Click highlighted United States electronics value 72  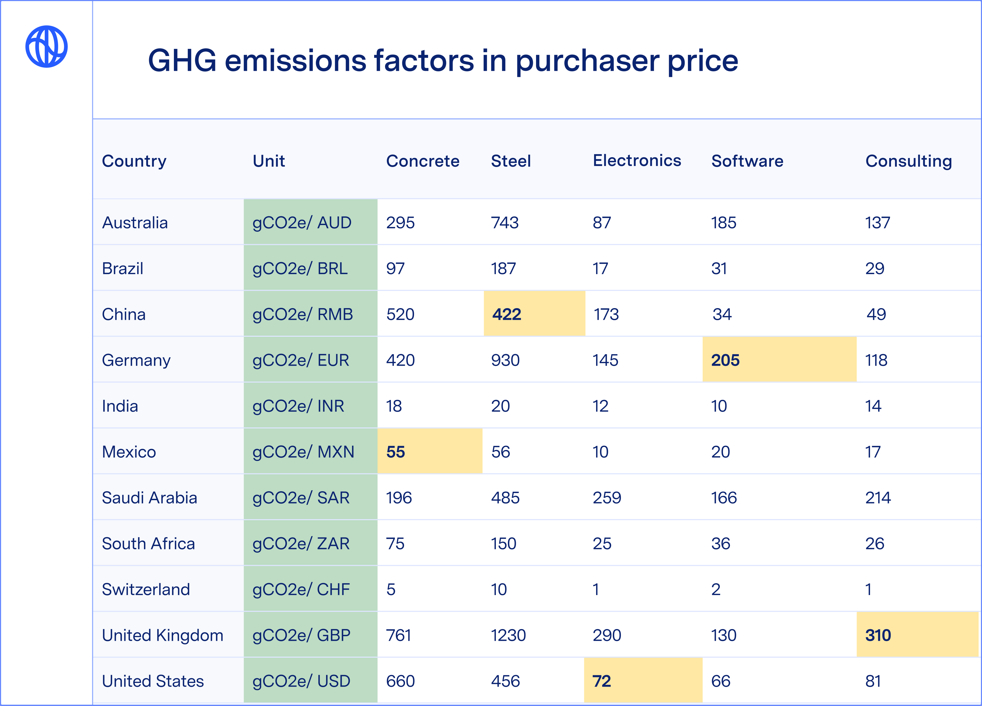click(602, 681)
